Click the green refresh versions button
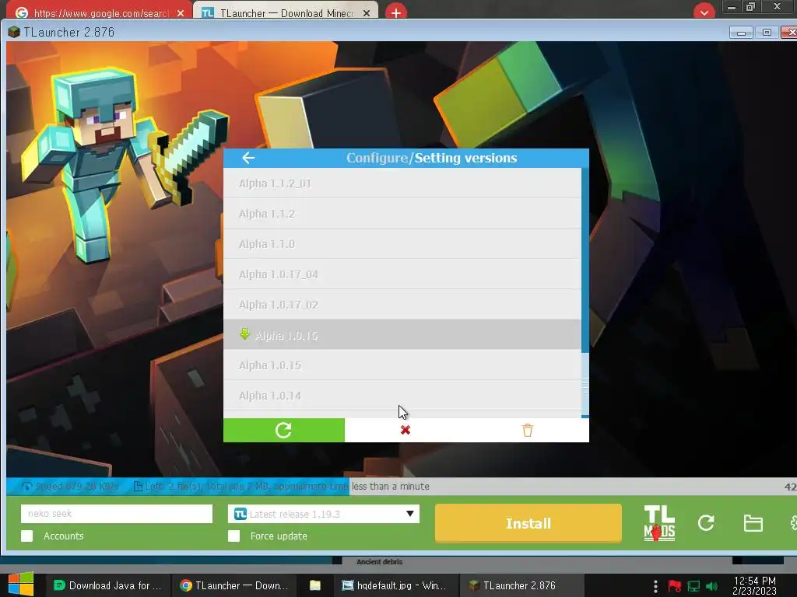 pos(283,430)
